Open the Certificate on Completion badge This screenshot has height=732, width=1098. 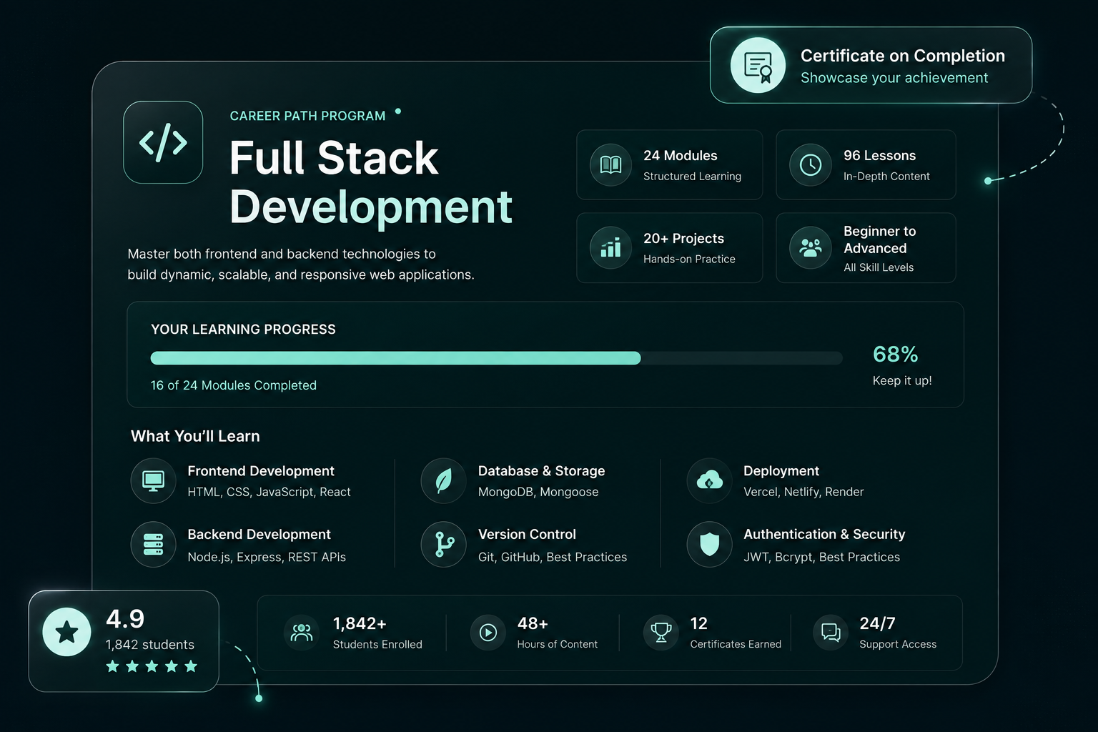(871, 65)
